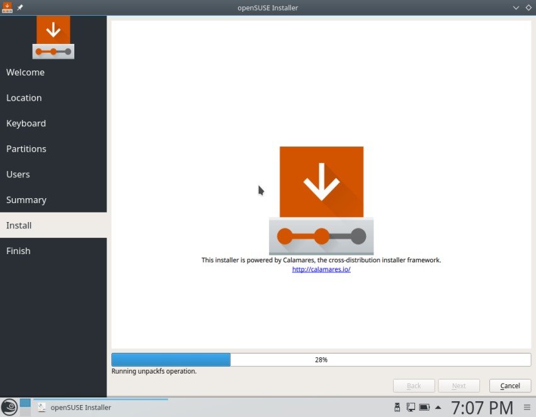Select the Welcome step in sidebar
The width and height of the screenshot is (536, 417).
tap(54, 72)
